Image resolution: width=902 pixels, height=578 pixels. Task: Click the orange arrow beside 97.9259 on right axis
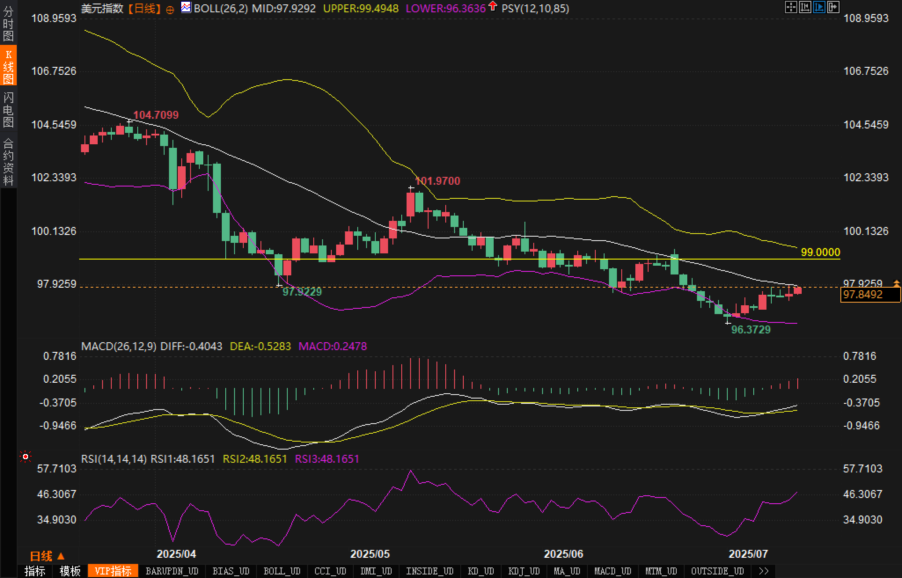[896, 283]
